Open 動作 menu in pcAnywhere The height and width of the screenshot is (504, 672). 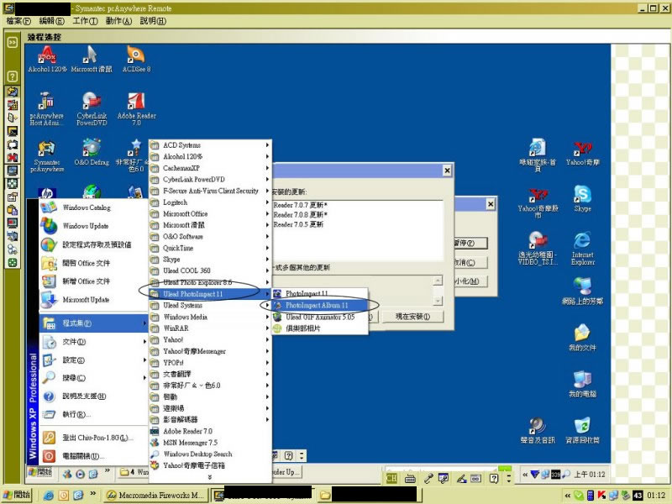tap(118, 20)
